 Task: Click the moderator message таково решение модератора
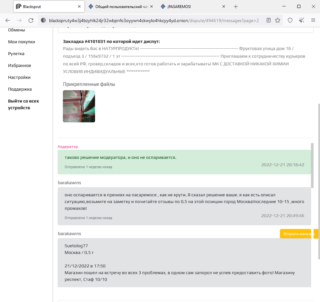[x=120, y=157]
